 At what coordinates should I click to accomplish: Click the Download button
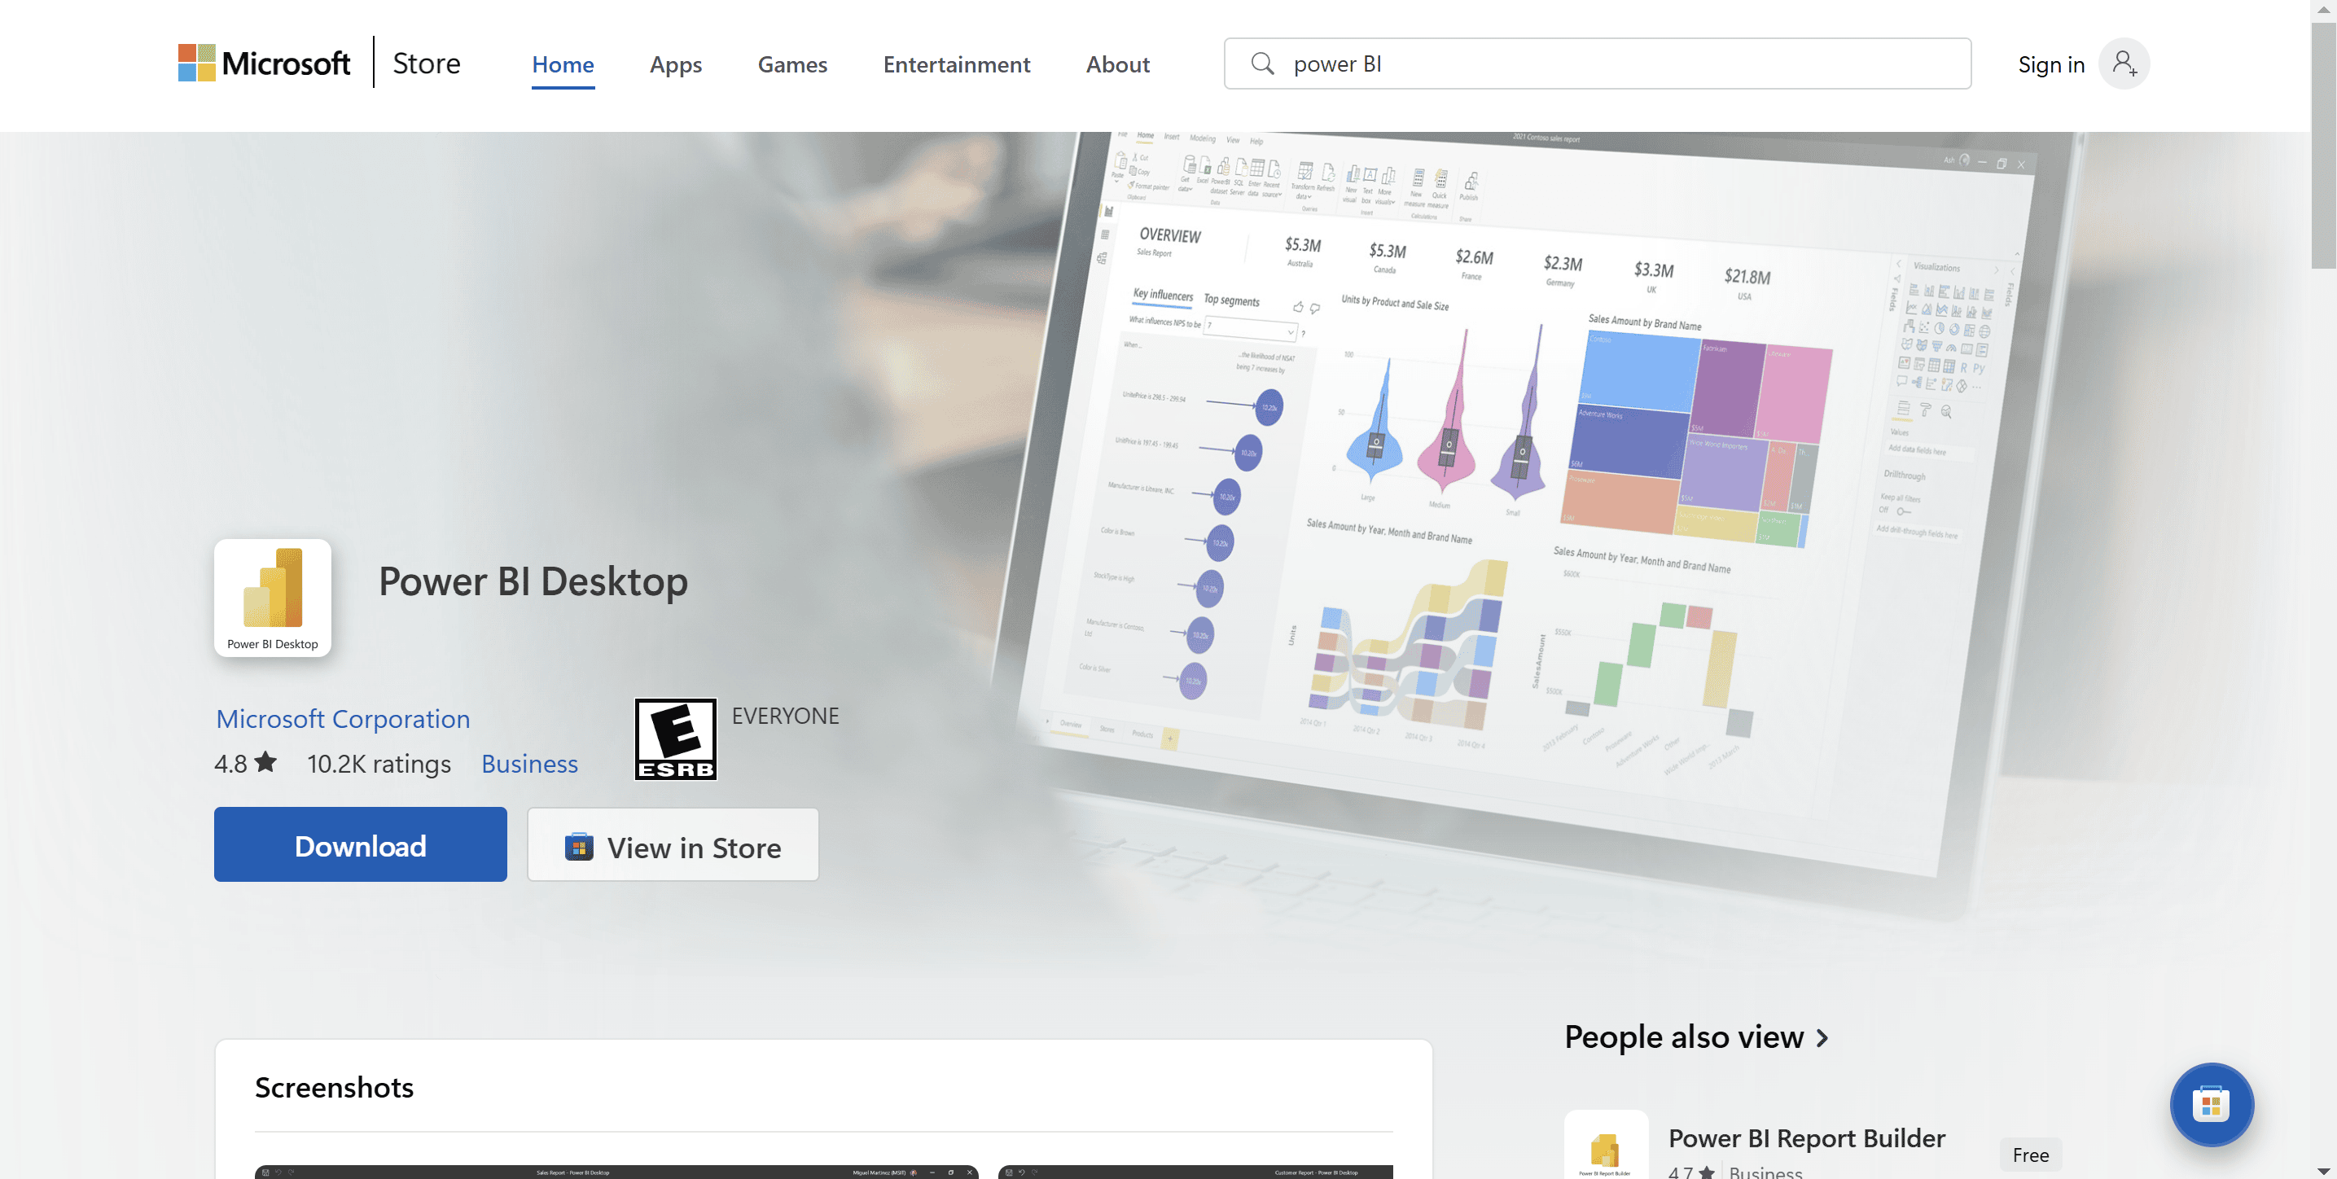pyautogui.click(x=360, y=844)
